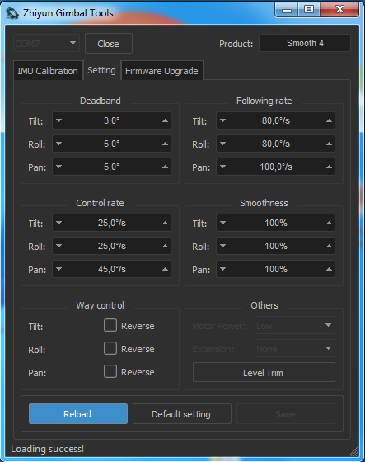Decrease Smoothness Tilt with down arrow
This screenshot has width=365, height=462.
(x=222, y=223)
